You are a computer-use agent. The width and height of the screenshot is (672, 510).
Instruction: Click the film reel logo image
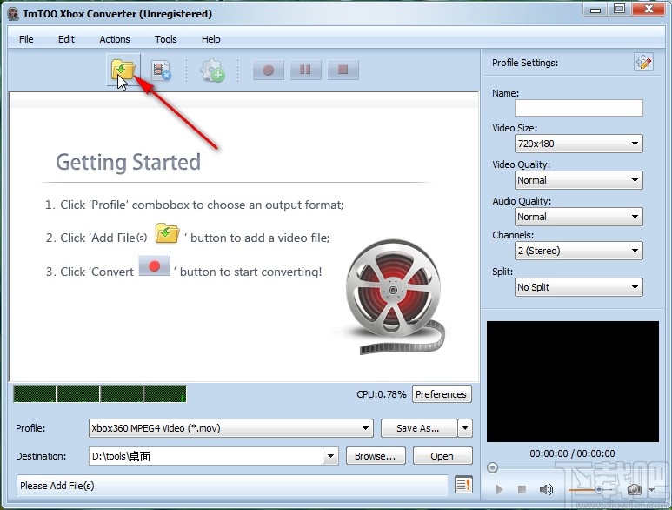point(395,297)
